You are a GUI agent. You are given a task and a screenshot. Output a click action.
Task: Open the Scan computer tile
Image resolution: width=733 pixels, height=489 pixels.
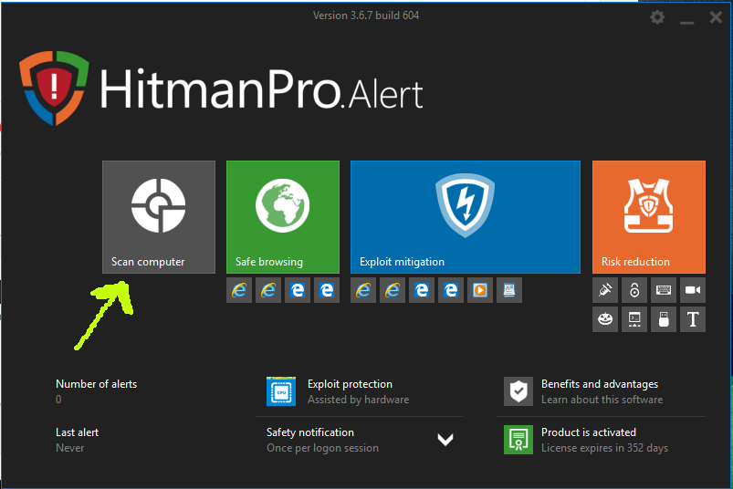(x=159, y=217)
